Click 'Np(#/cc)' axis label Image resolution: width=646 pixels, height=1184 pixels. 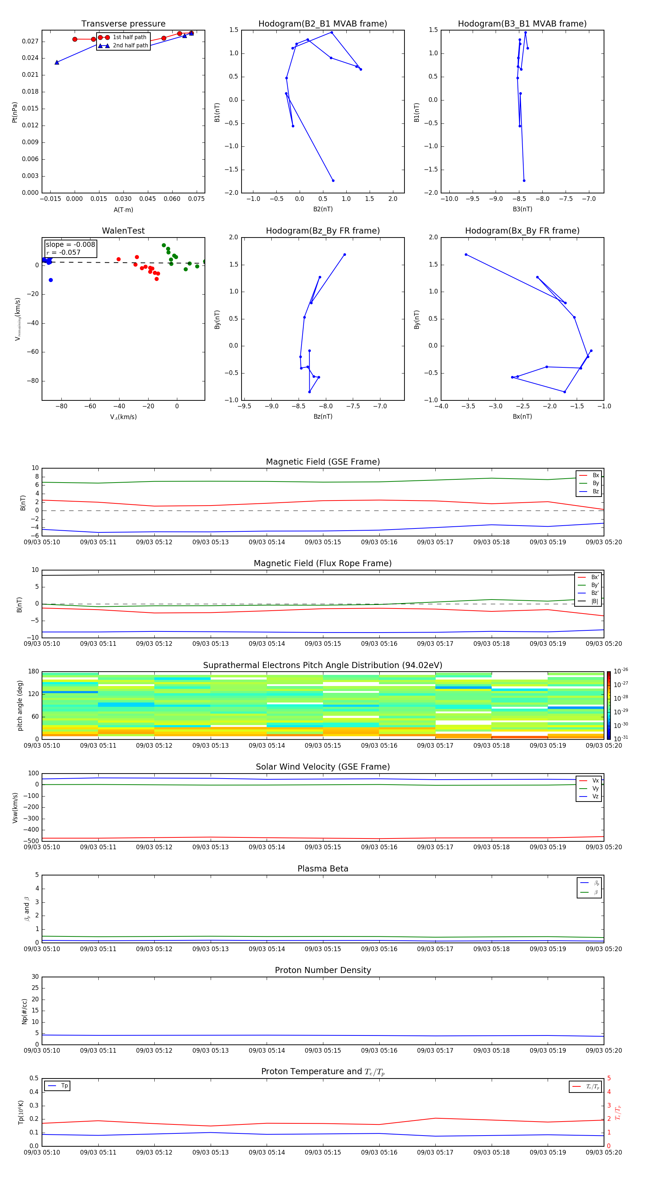24,1011
